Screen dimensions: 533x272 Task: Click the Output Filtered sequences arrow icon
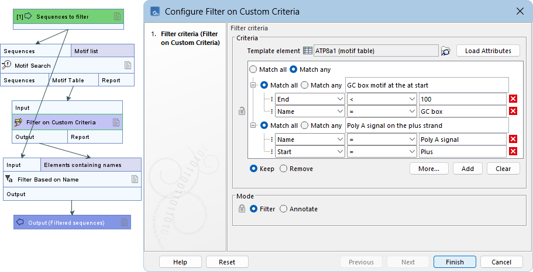(20, 222)
